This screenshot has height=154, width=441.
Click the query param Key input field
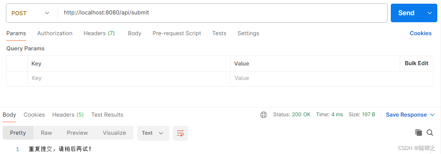129,78
